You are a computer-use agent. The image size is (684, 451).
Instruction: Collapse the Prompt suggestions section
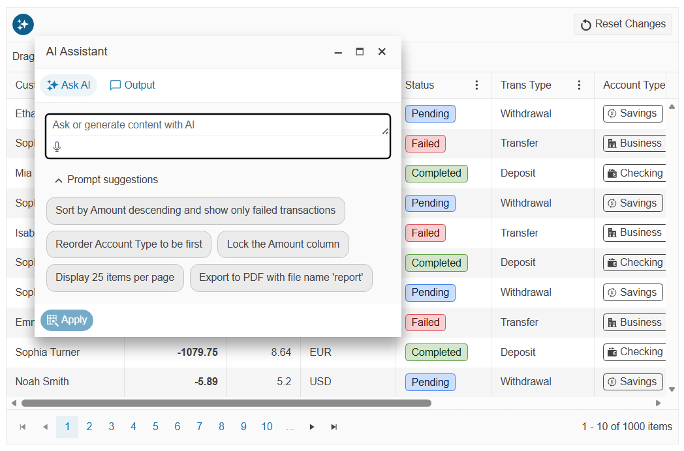(58, 179)
